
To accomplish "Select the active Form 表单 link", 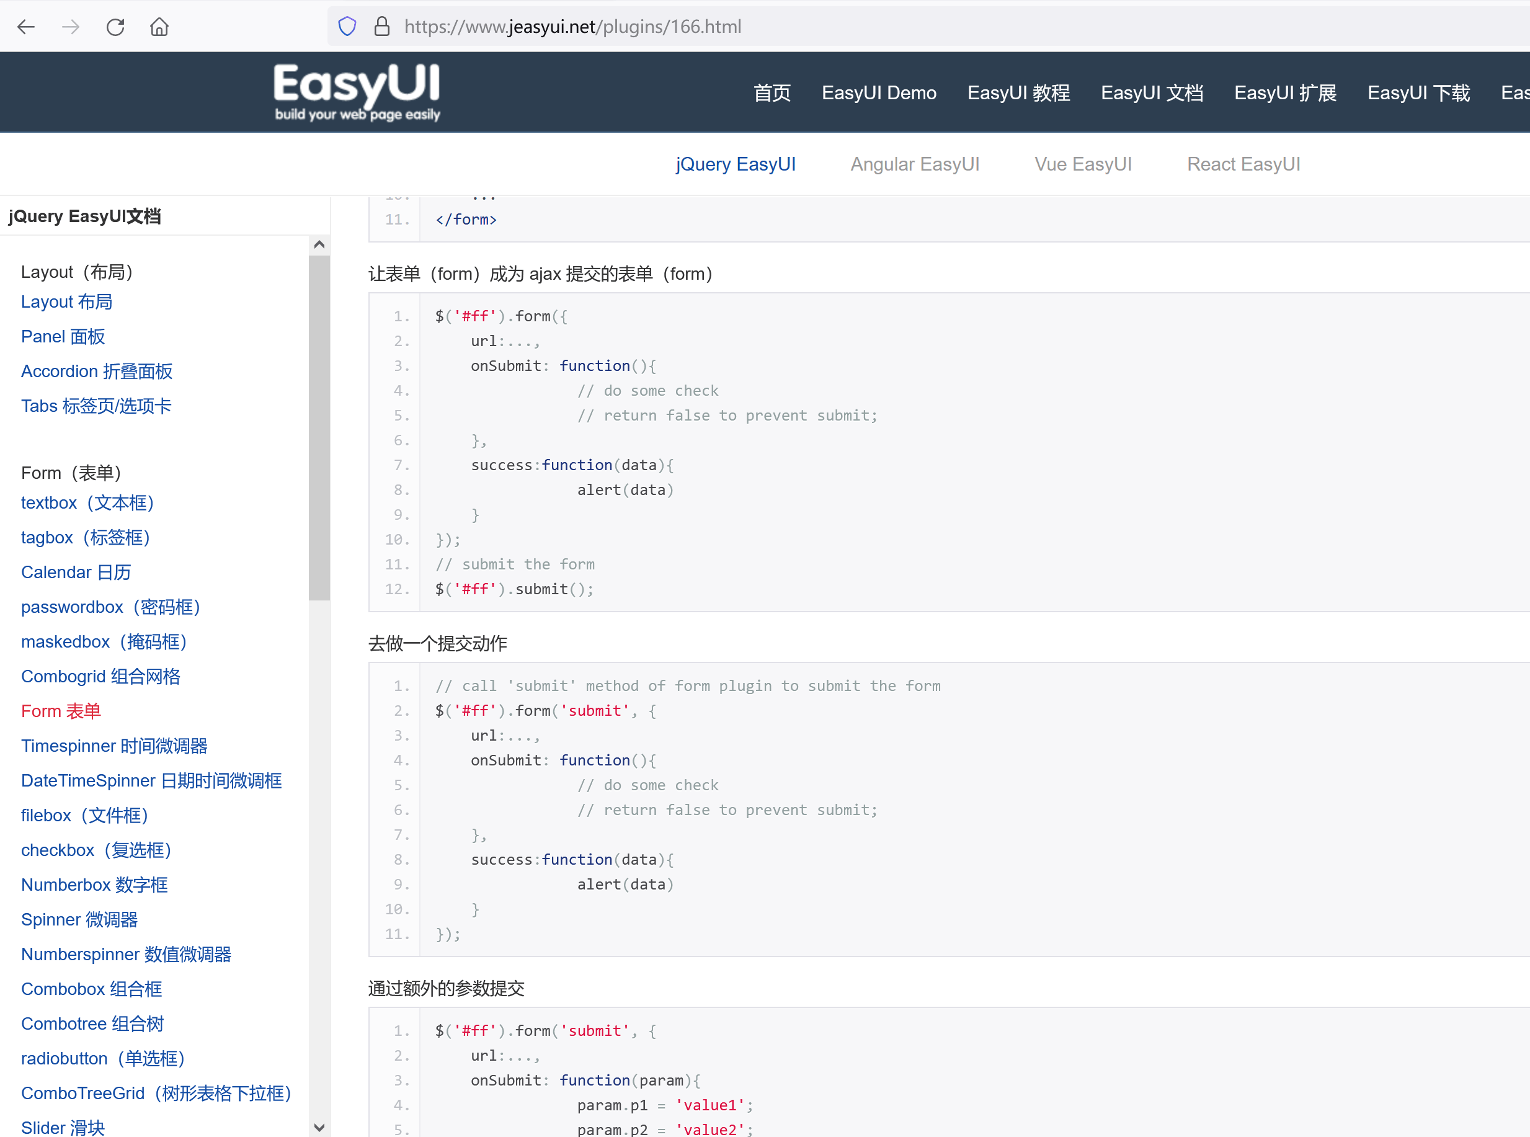I will point(61,711).
